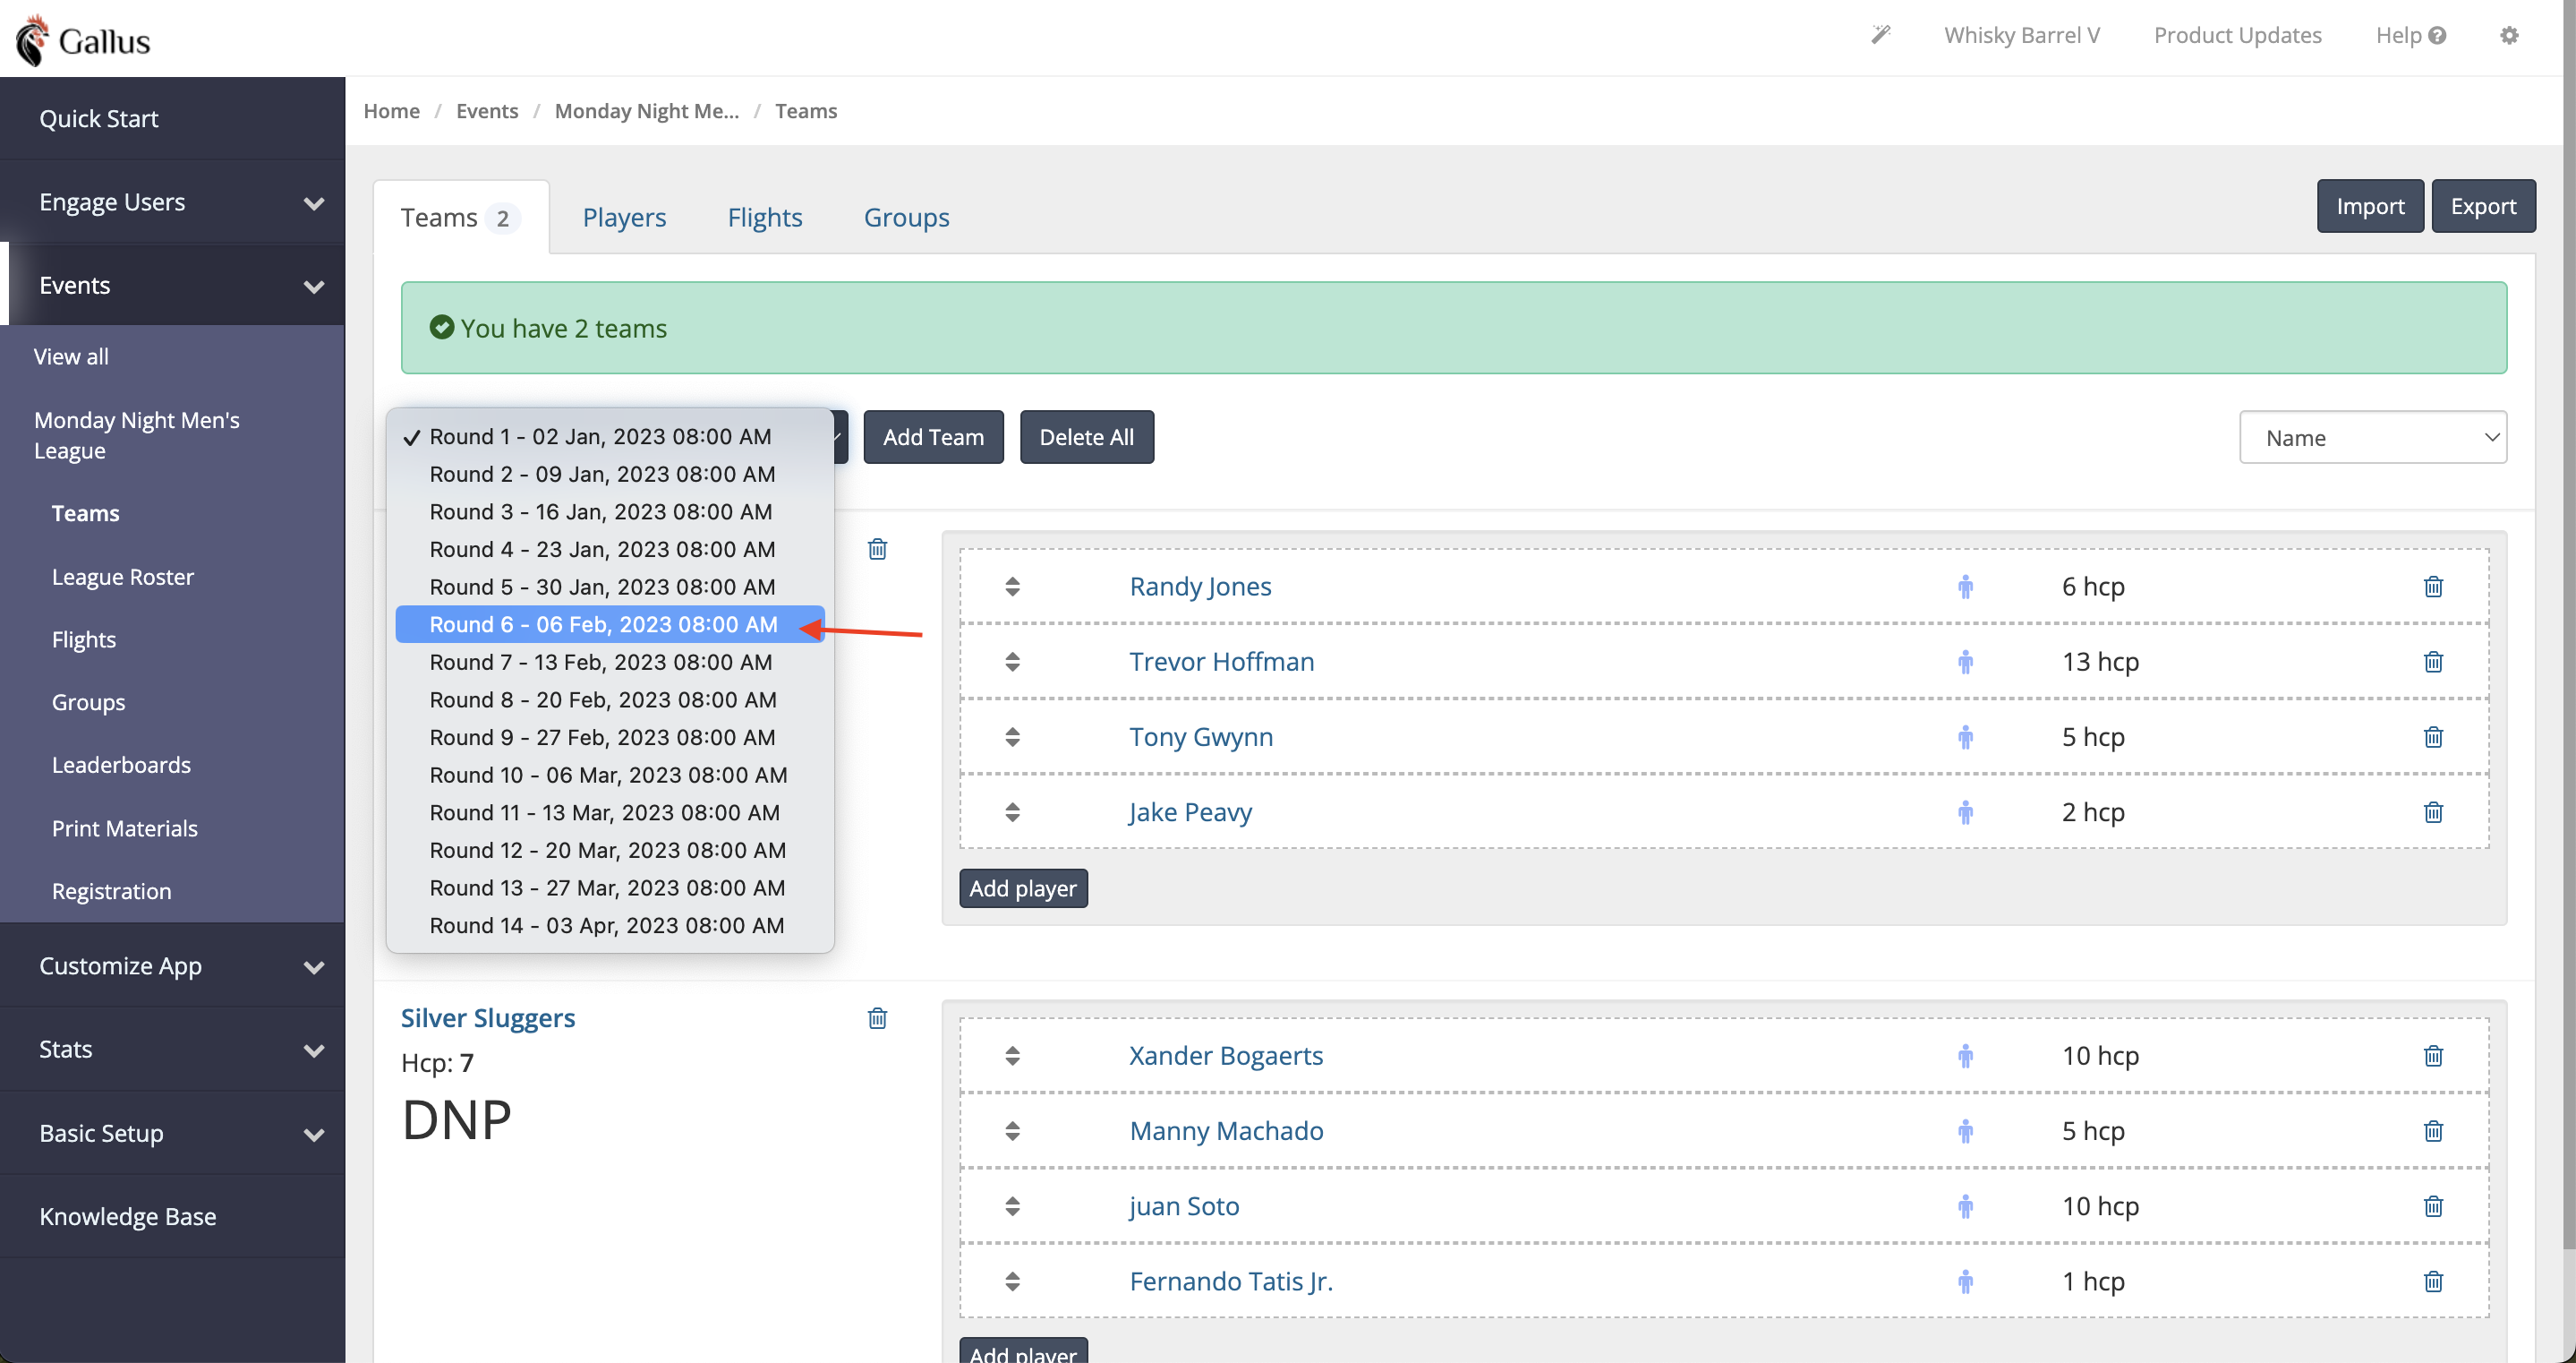Open the settings gear icon
Screen dimensions: 2576x1363
click(2509, 35)
